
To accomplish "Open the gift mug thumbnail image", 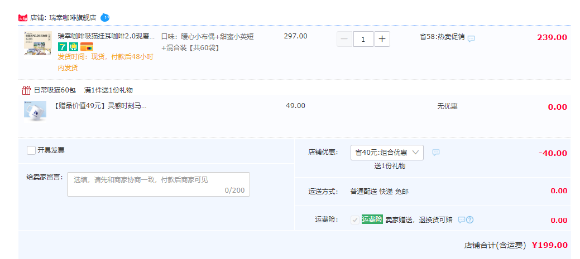I will (35, 111).
